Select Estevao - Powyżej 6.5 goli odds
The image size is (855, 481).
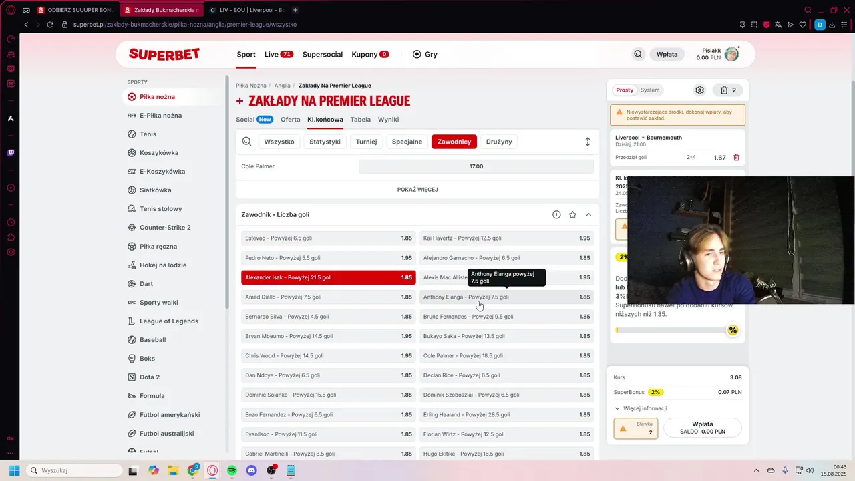pyautogui.click(x=328, y=238)
